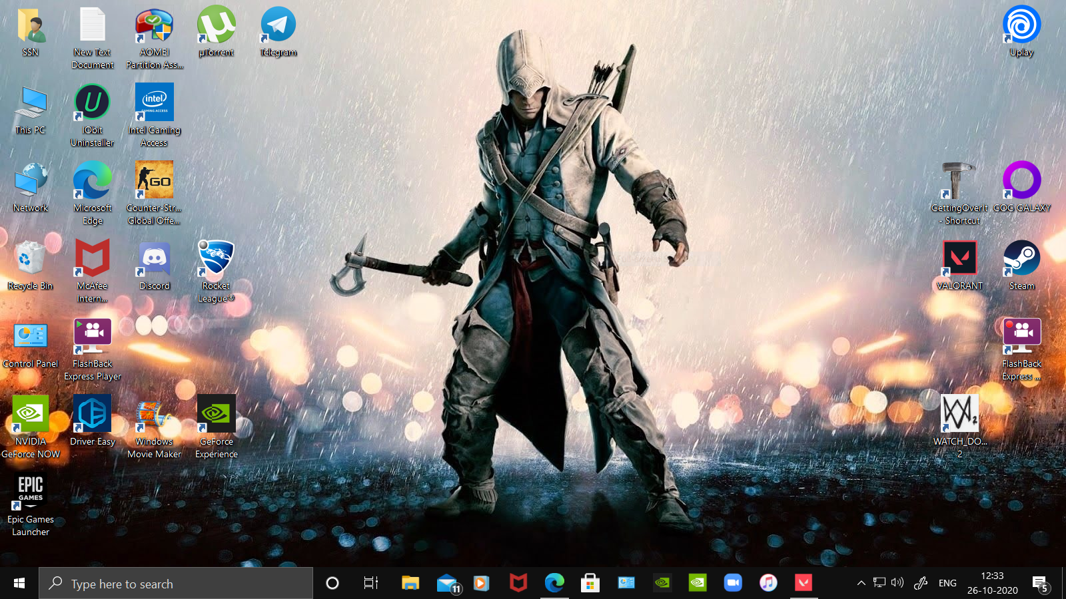Open Task View on the taskbar
Image resolution: width=1066 pixels, height=599 pixels.
371,583
